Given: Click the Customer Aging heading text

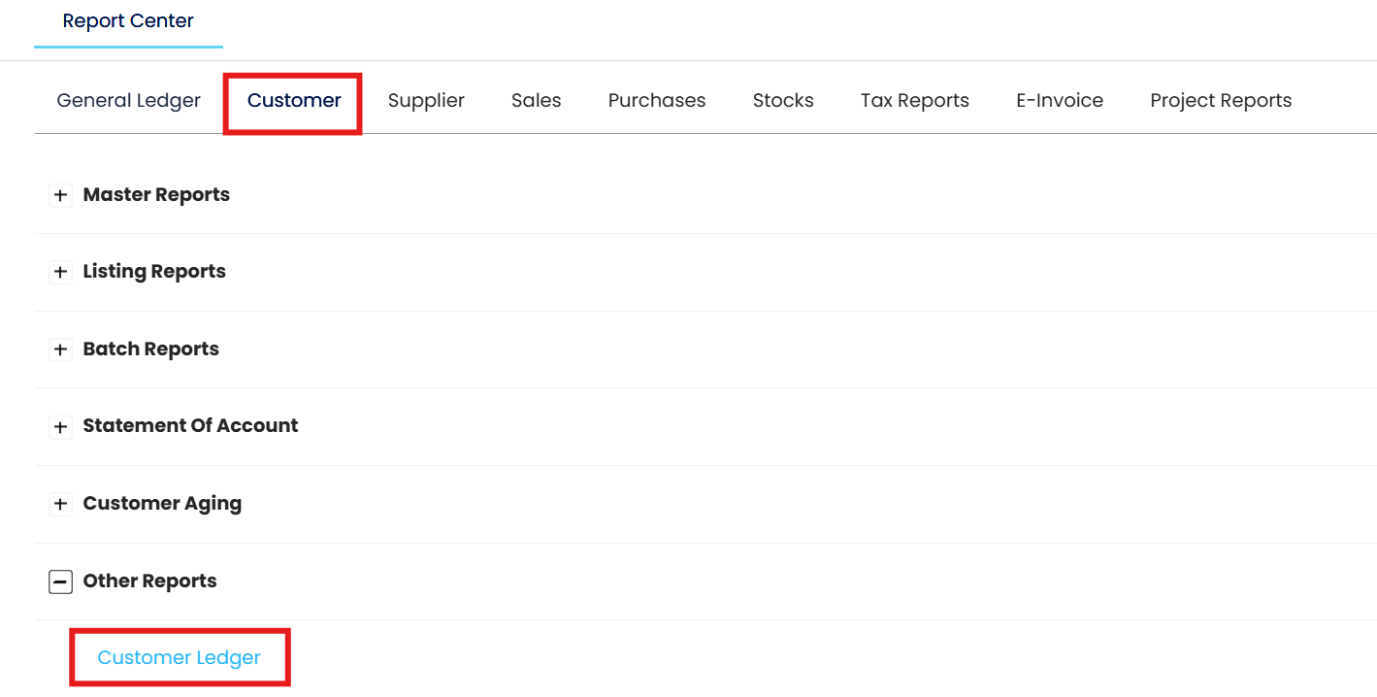Looking at the screenshot, I should pyautogui.click(x=162, y=503).
